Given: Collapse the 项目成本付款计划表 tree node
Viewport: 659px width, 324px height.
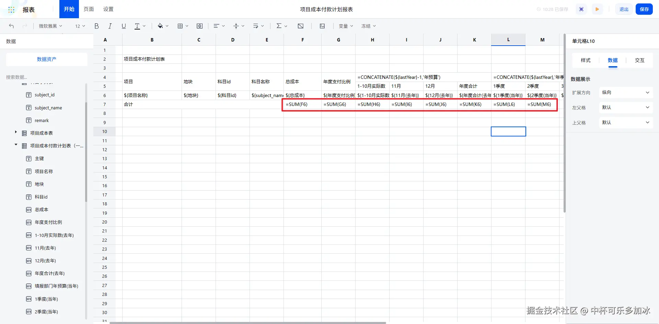Looking at the screenshot, I should (x=16, y=145).
